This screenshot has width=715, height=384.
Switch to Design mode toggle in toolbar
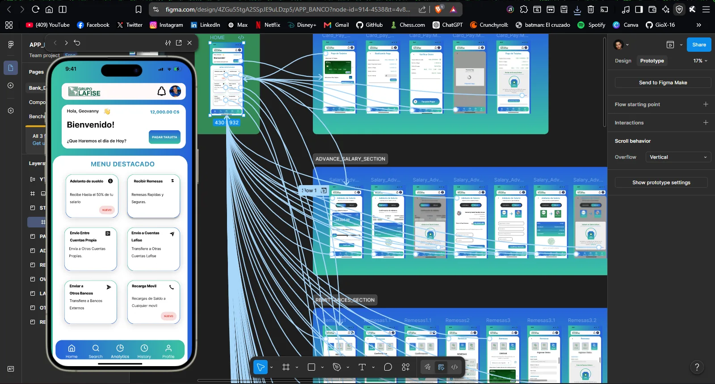441,367
